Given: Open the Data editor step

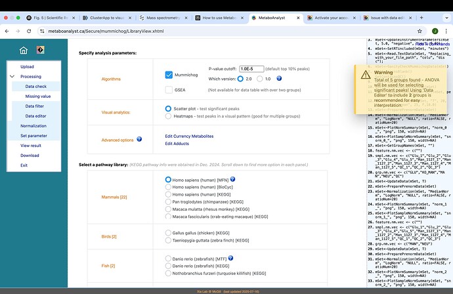Looking at the screenshot, I should (x=35, y=115).
